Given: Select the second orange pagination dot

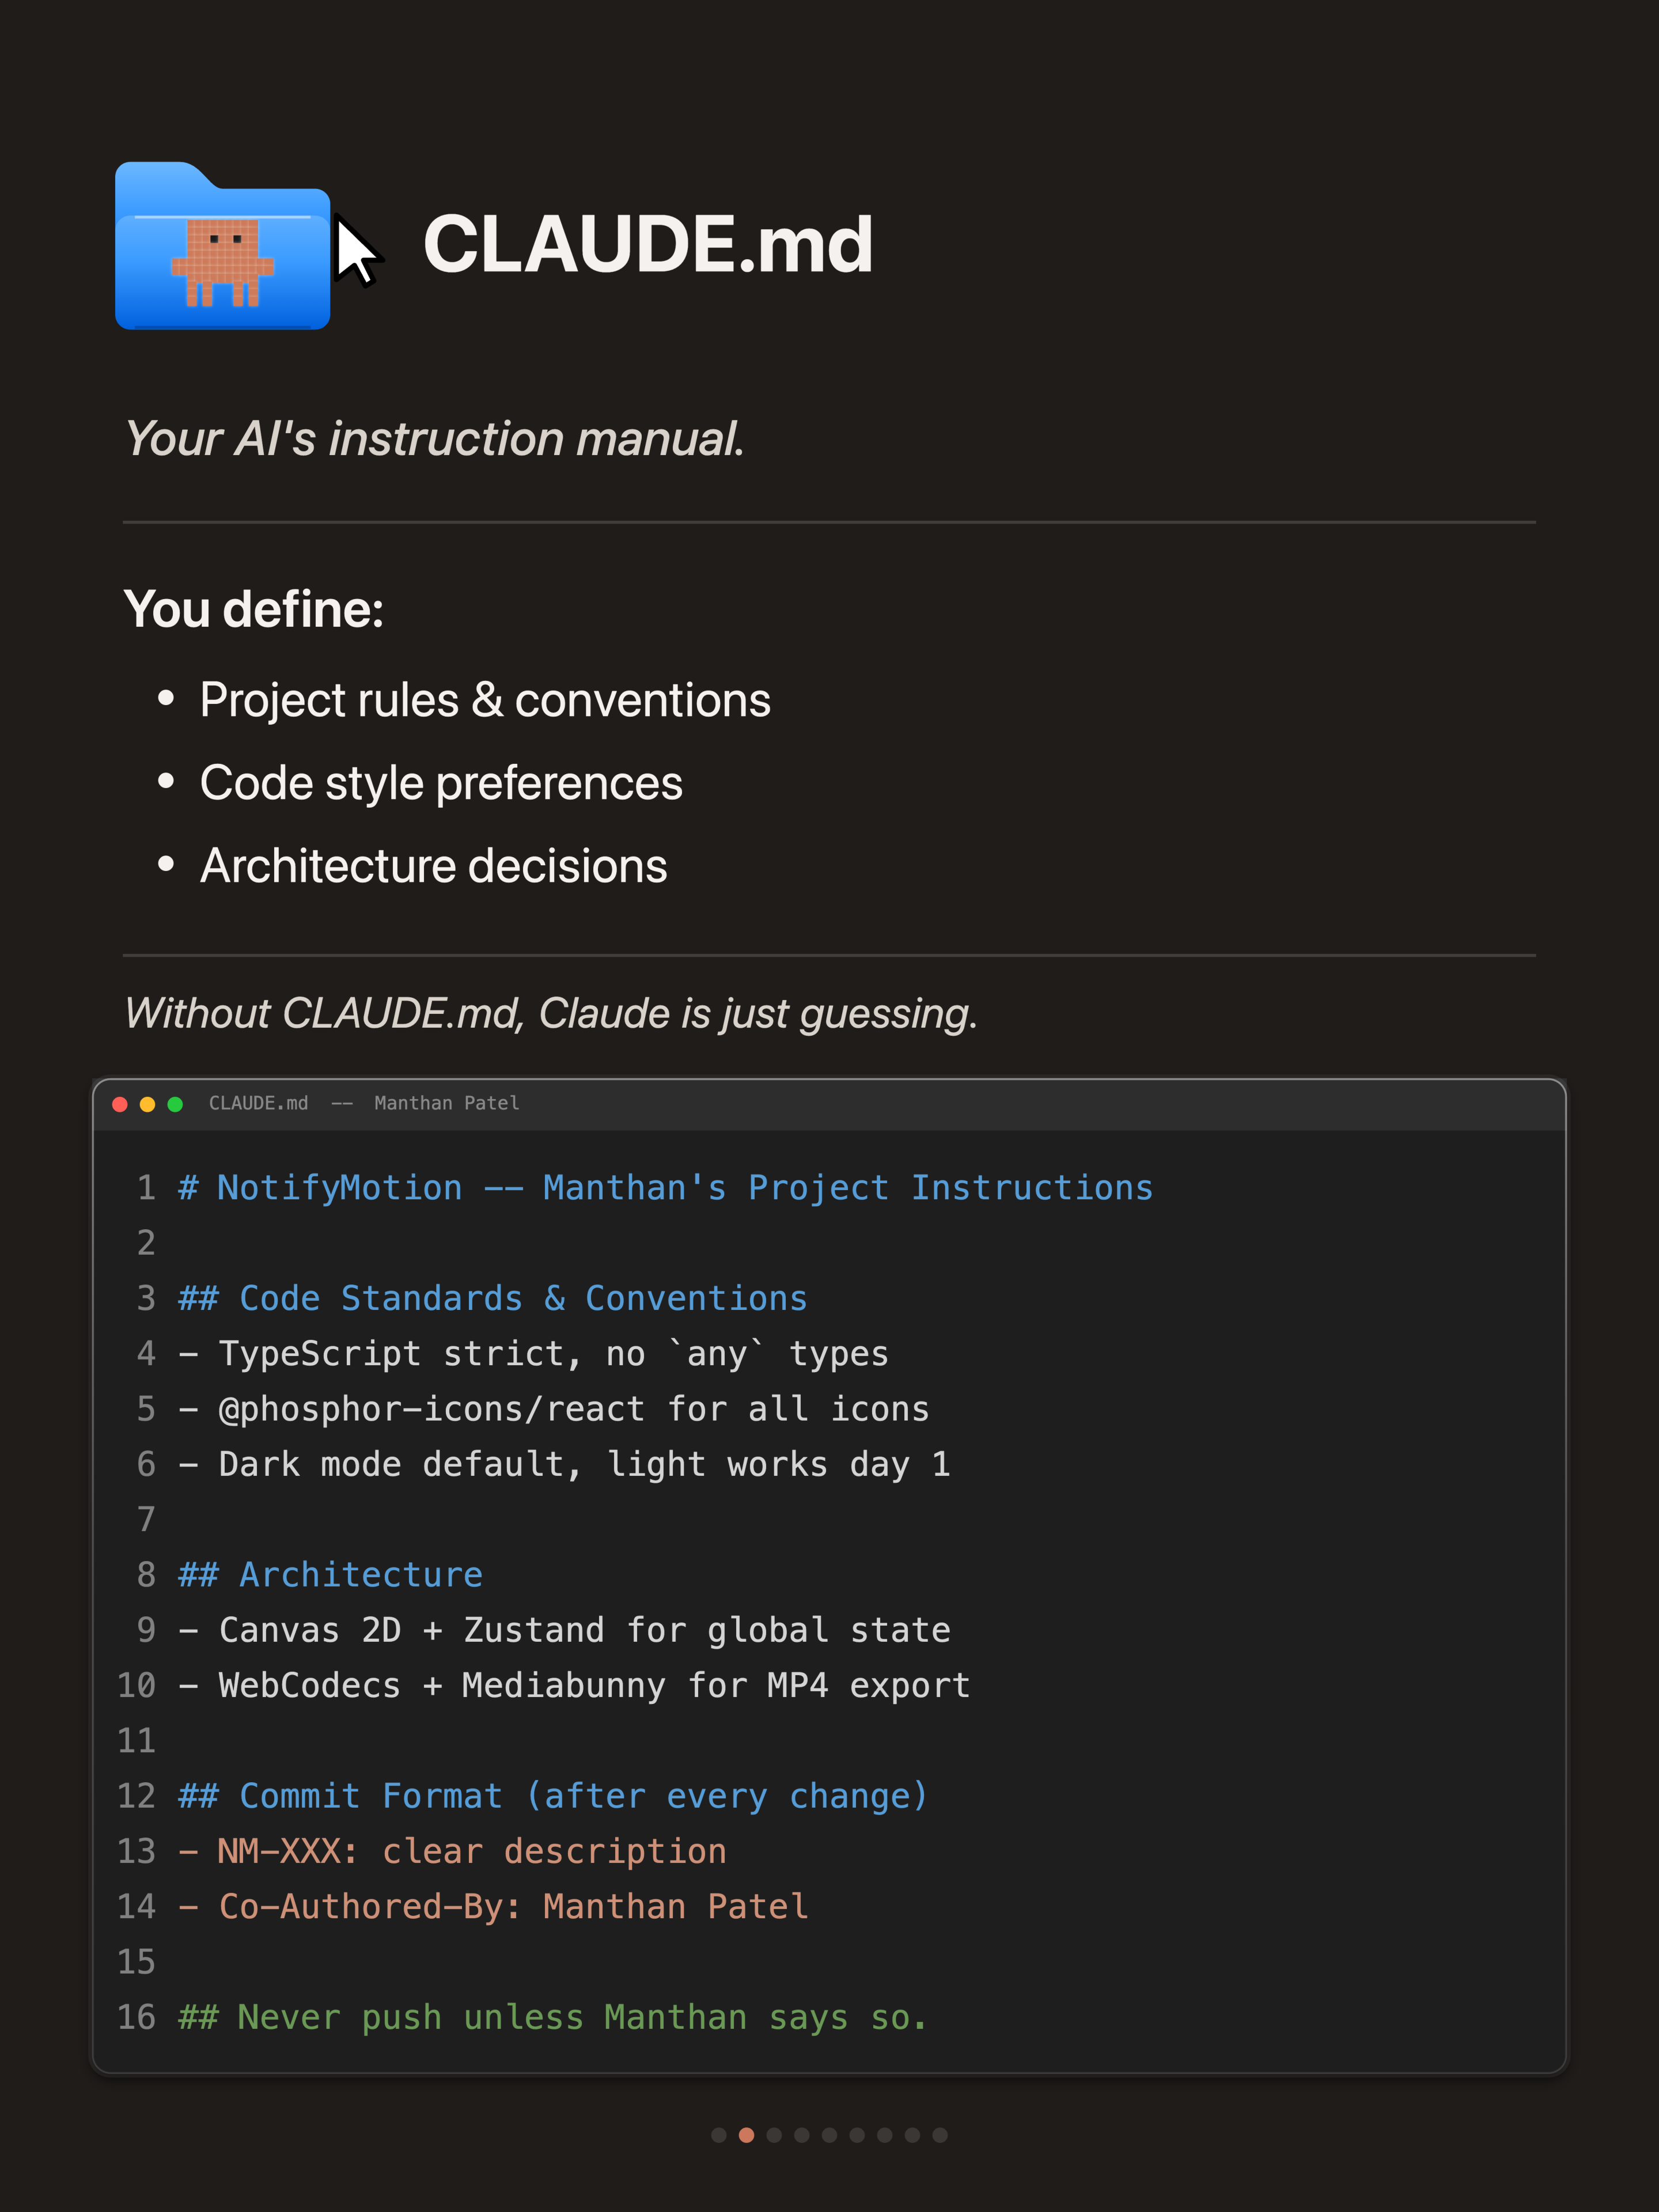Looking at the screenshot, I should tap(746, 2135).
